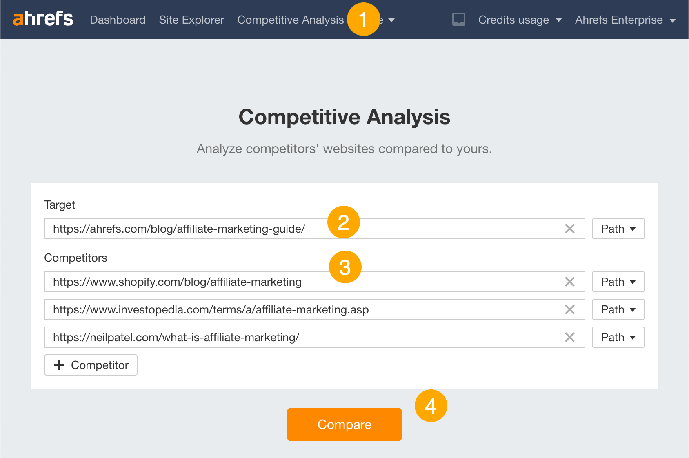
Task: Open the Path dropdown for the shopify.com row
Action: point(618,282)
